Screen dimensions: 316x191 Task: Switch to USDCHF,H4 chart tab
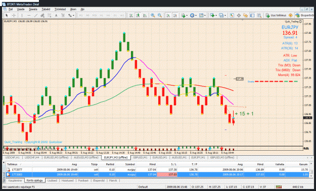[32, 157]
